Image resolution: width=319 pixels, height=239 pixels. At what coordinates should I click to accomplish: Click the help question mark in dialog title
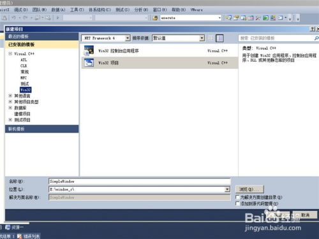point(312,29)
